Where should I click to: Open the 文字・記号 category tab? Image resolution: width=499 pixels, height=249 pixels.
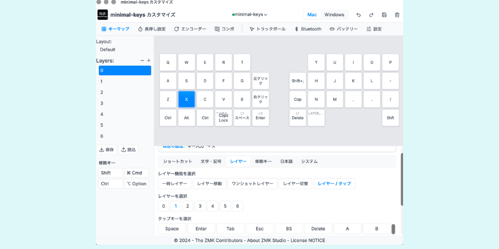(x=211, y=162)
